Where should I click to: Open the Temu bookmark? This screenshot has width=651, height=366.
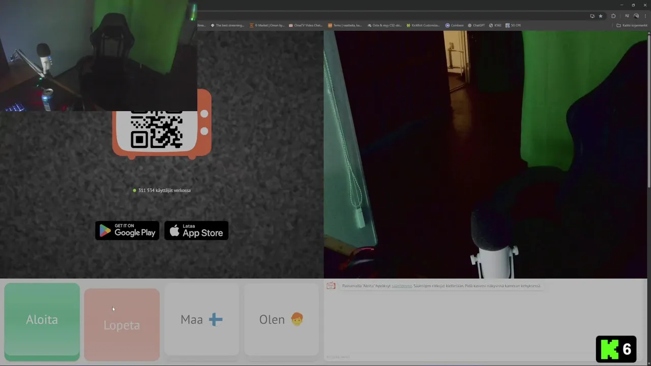345,25
